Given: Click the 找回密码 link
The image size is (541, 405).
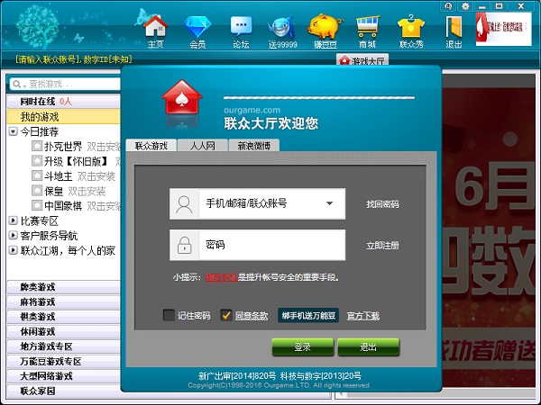Looking at the screenshot, I should coord(382,204).
